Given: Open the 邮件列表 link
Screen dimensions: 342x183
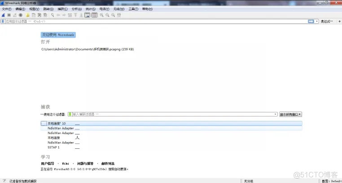Looking at the screenshot, I should 108,164.
